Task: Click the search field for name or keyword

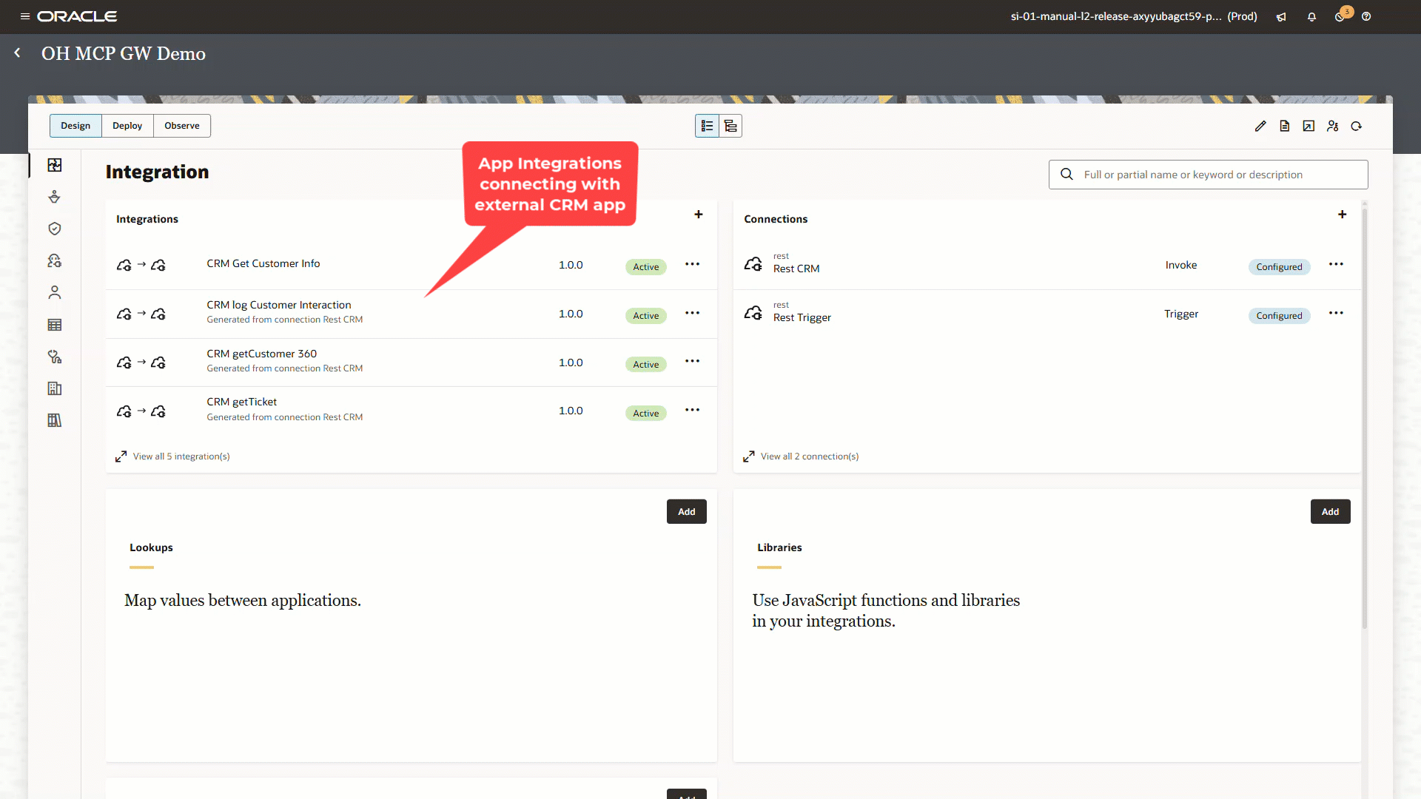Action: 1208,175
